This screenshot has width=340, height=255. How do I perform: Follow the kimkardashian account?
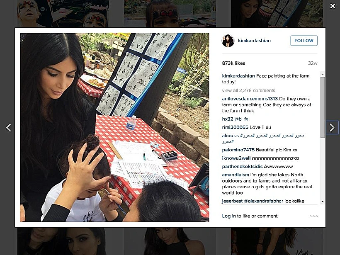pos(304,41)
